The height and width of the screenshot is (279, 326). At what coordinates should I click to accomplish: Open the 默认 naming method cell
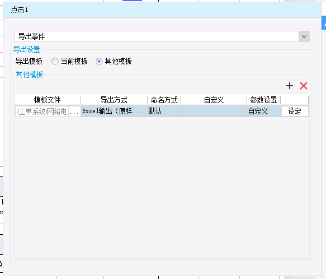click(164, 111)
